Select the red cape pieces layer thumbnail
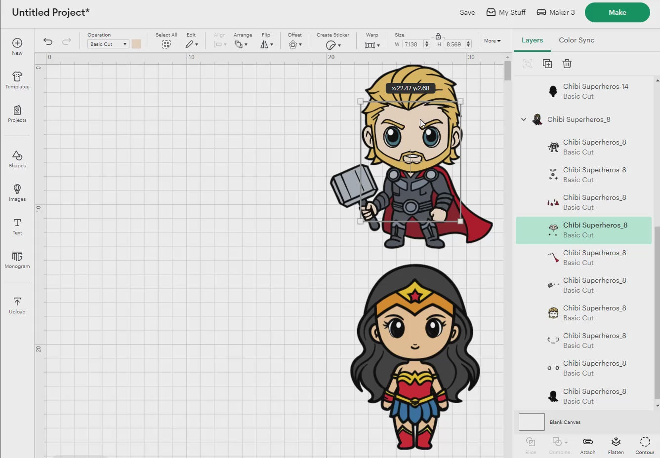The height and width of the screenshot is (458, 660). [x=553, y=202]
